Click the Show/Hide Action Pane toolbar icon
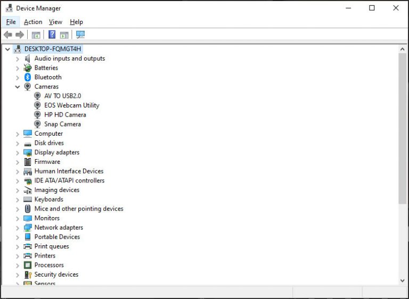 point(64,35)
